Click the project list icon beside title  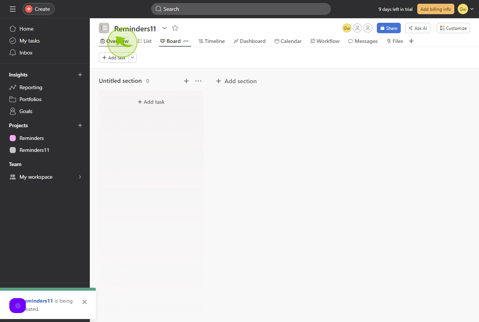tap(104, 28)
